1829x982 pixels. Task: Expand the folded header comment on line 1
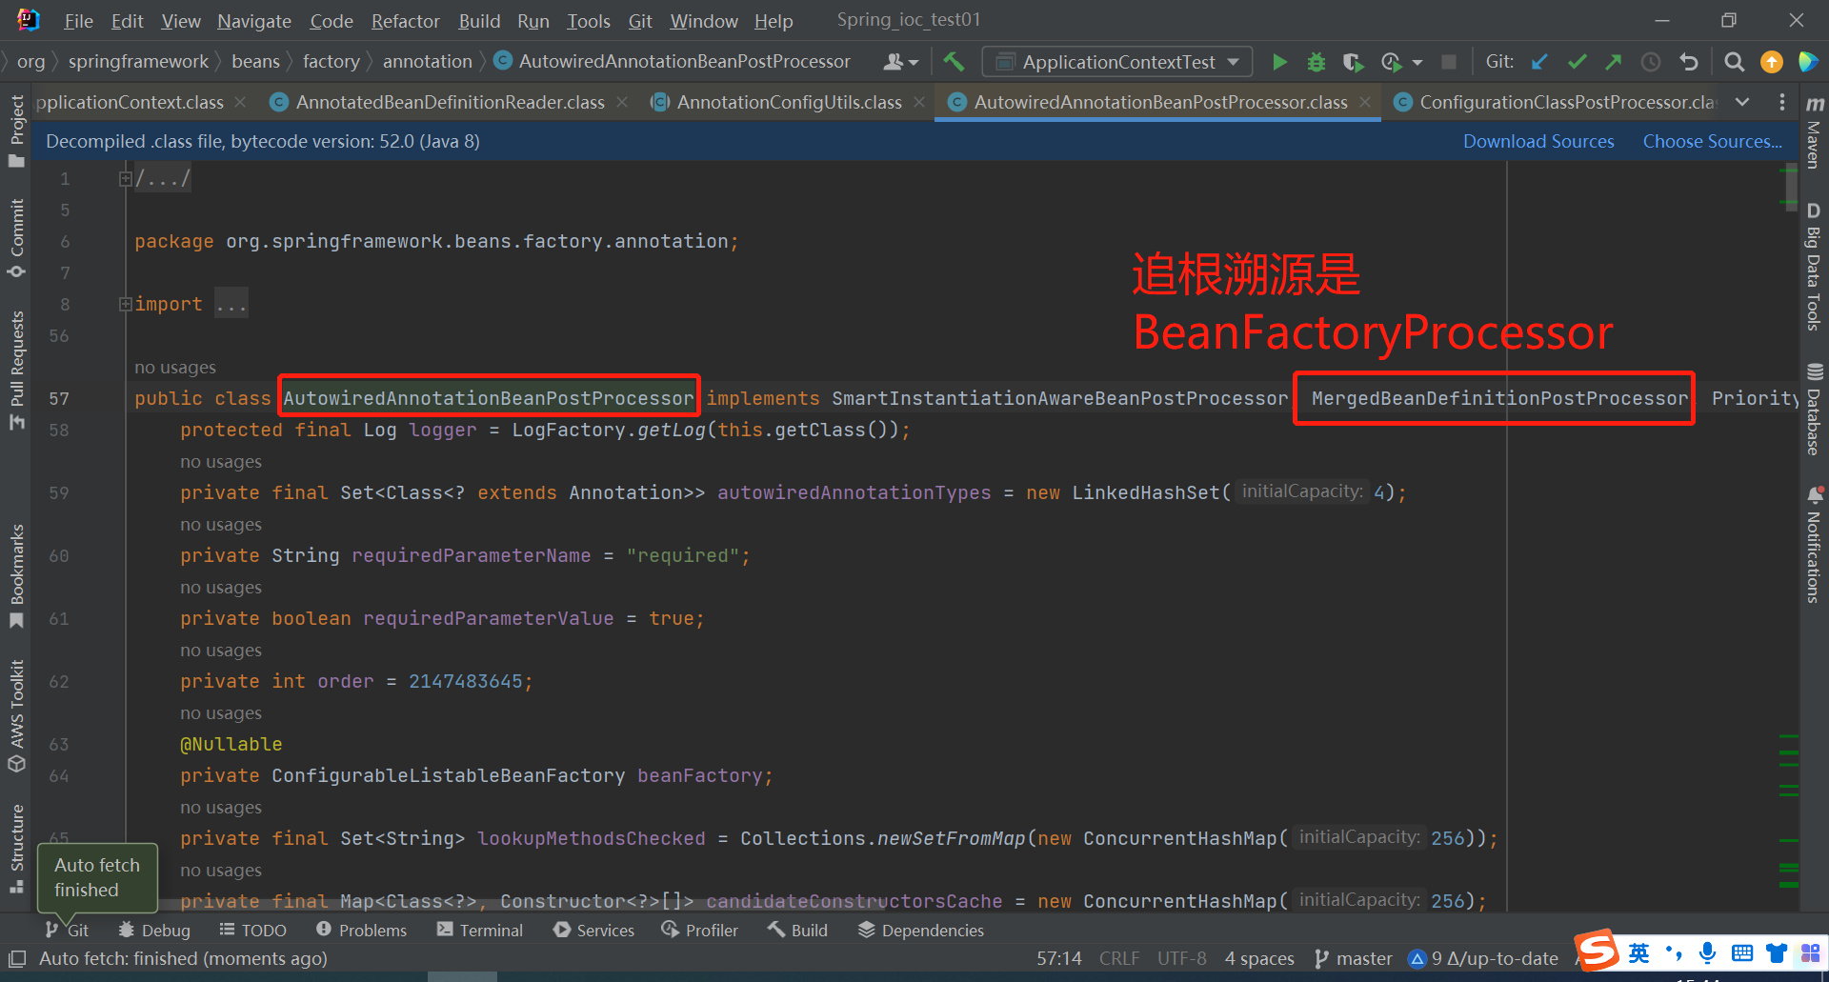click(125, 178)
